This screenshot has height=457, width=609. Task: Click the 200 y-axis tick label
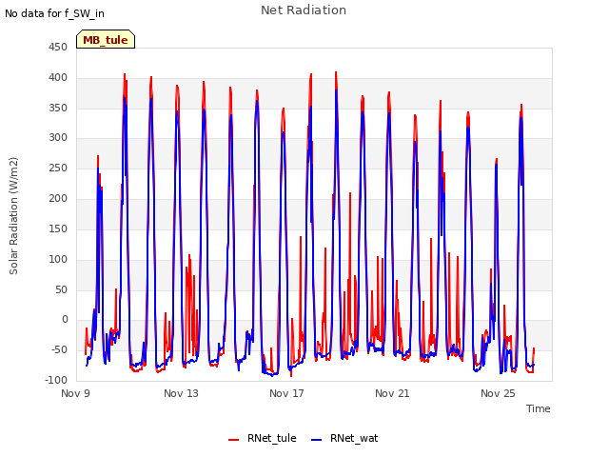pyautogui.click(x=58, y=199)
